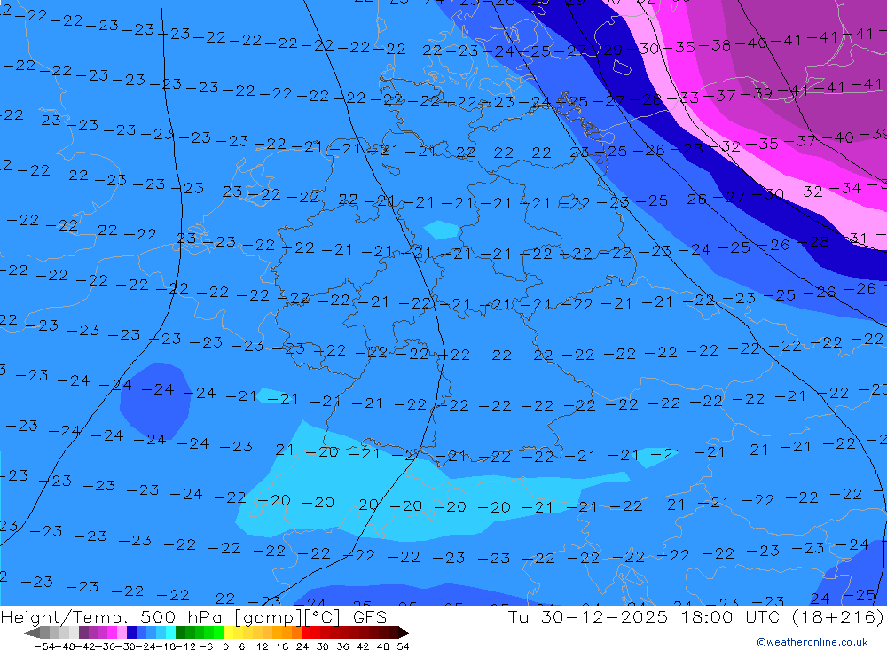The height and width of the screenshot is (650, 887).
Task: Select the bright red swatch above legend value 24
Action: tap(306, 632)
